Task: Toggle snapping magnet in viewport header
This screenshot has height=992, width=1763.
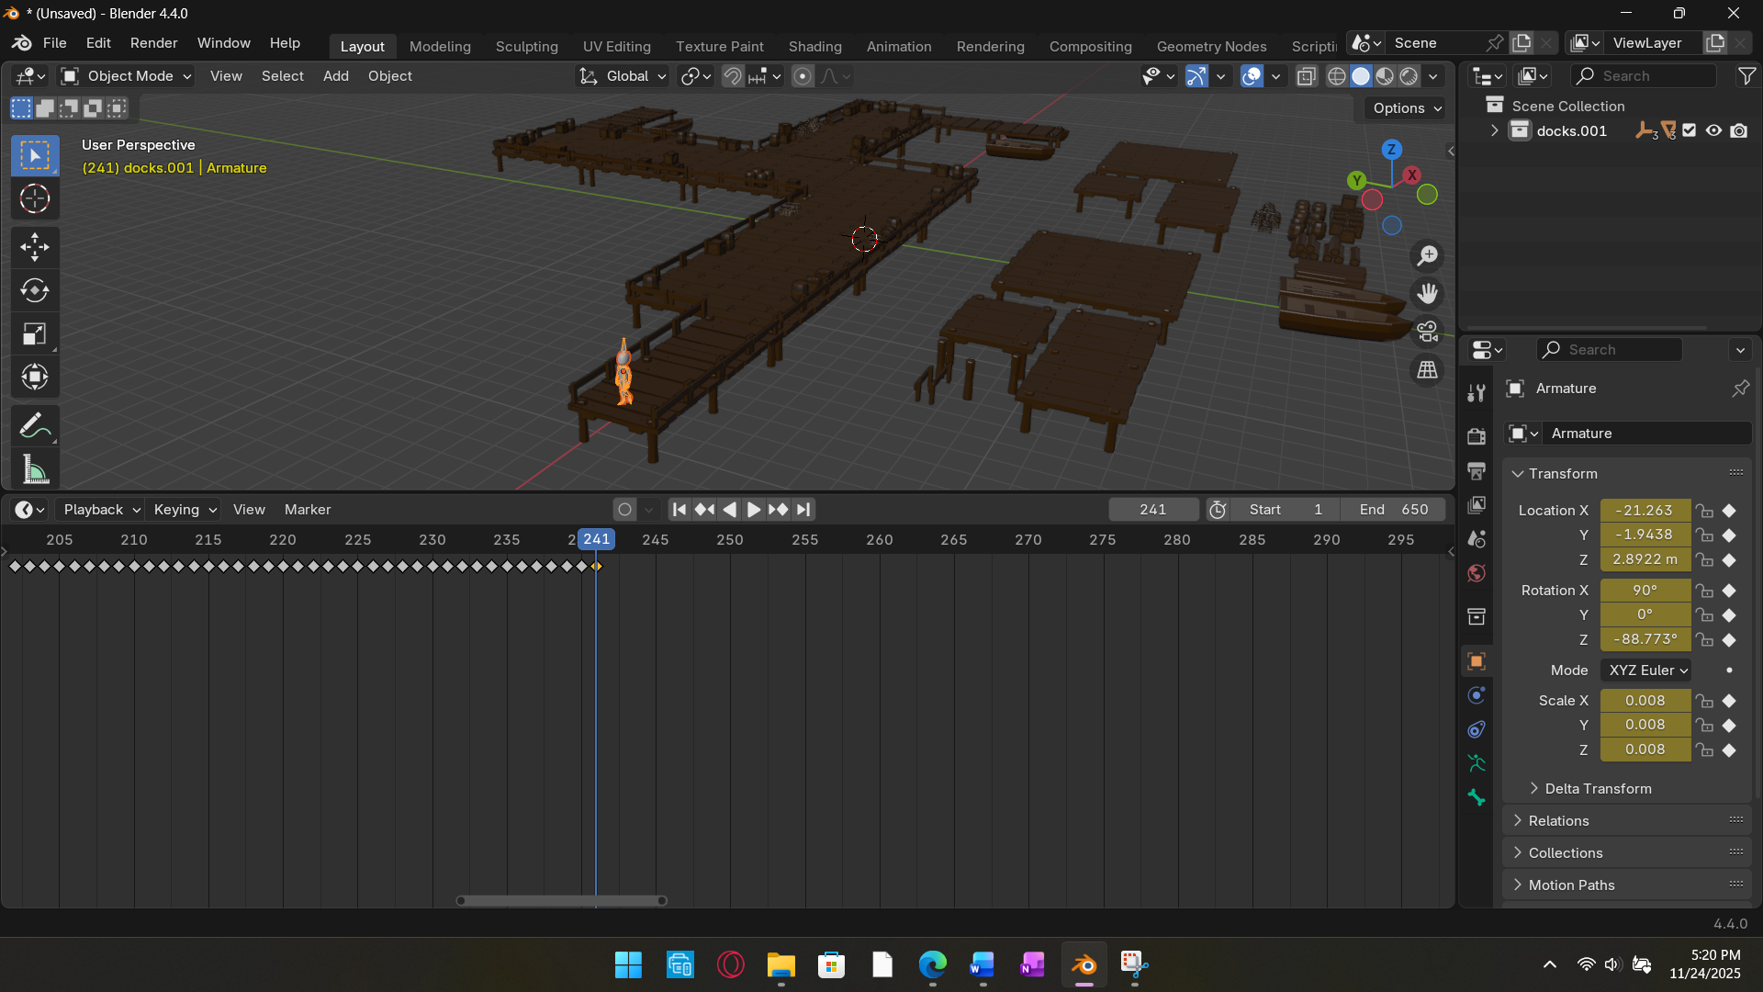Action: point(732,76)
